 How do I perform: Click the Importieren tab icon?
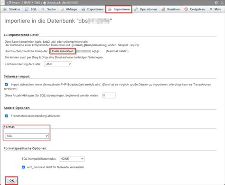(110, 10)
